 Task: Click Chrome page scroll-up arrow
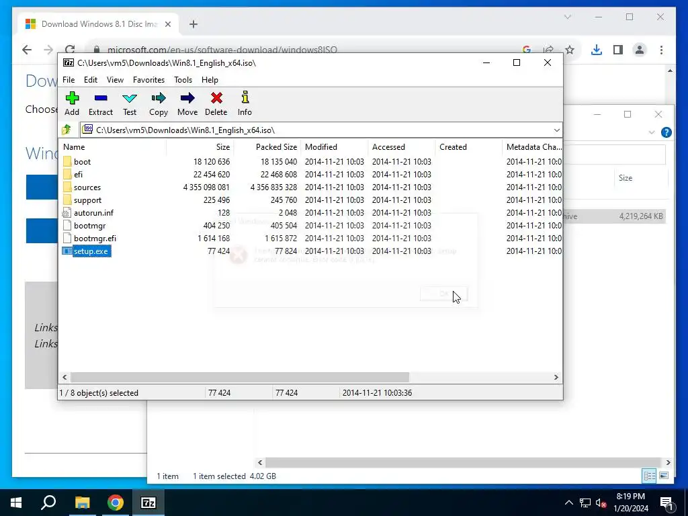point(670,71)
